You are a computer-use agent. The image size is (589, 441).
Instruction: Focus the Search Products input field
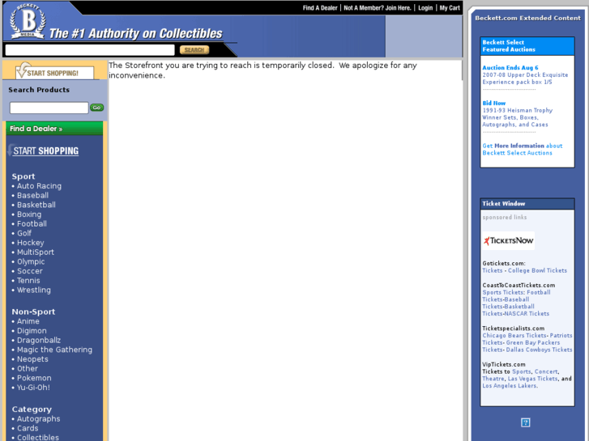(49, 108)
